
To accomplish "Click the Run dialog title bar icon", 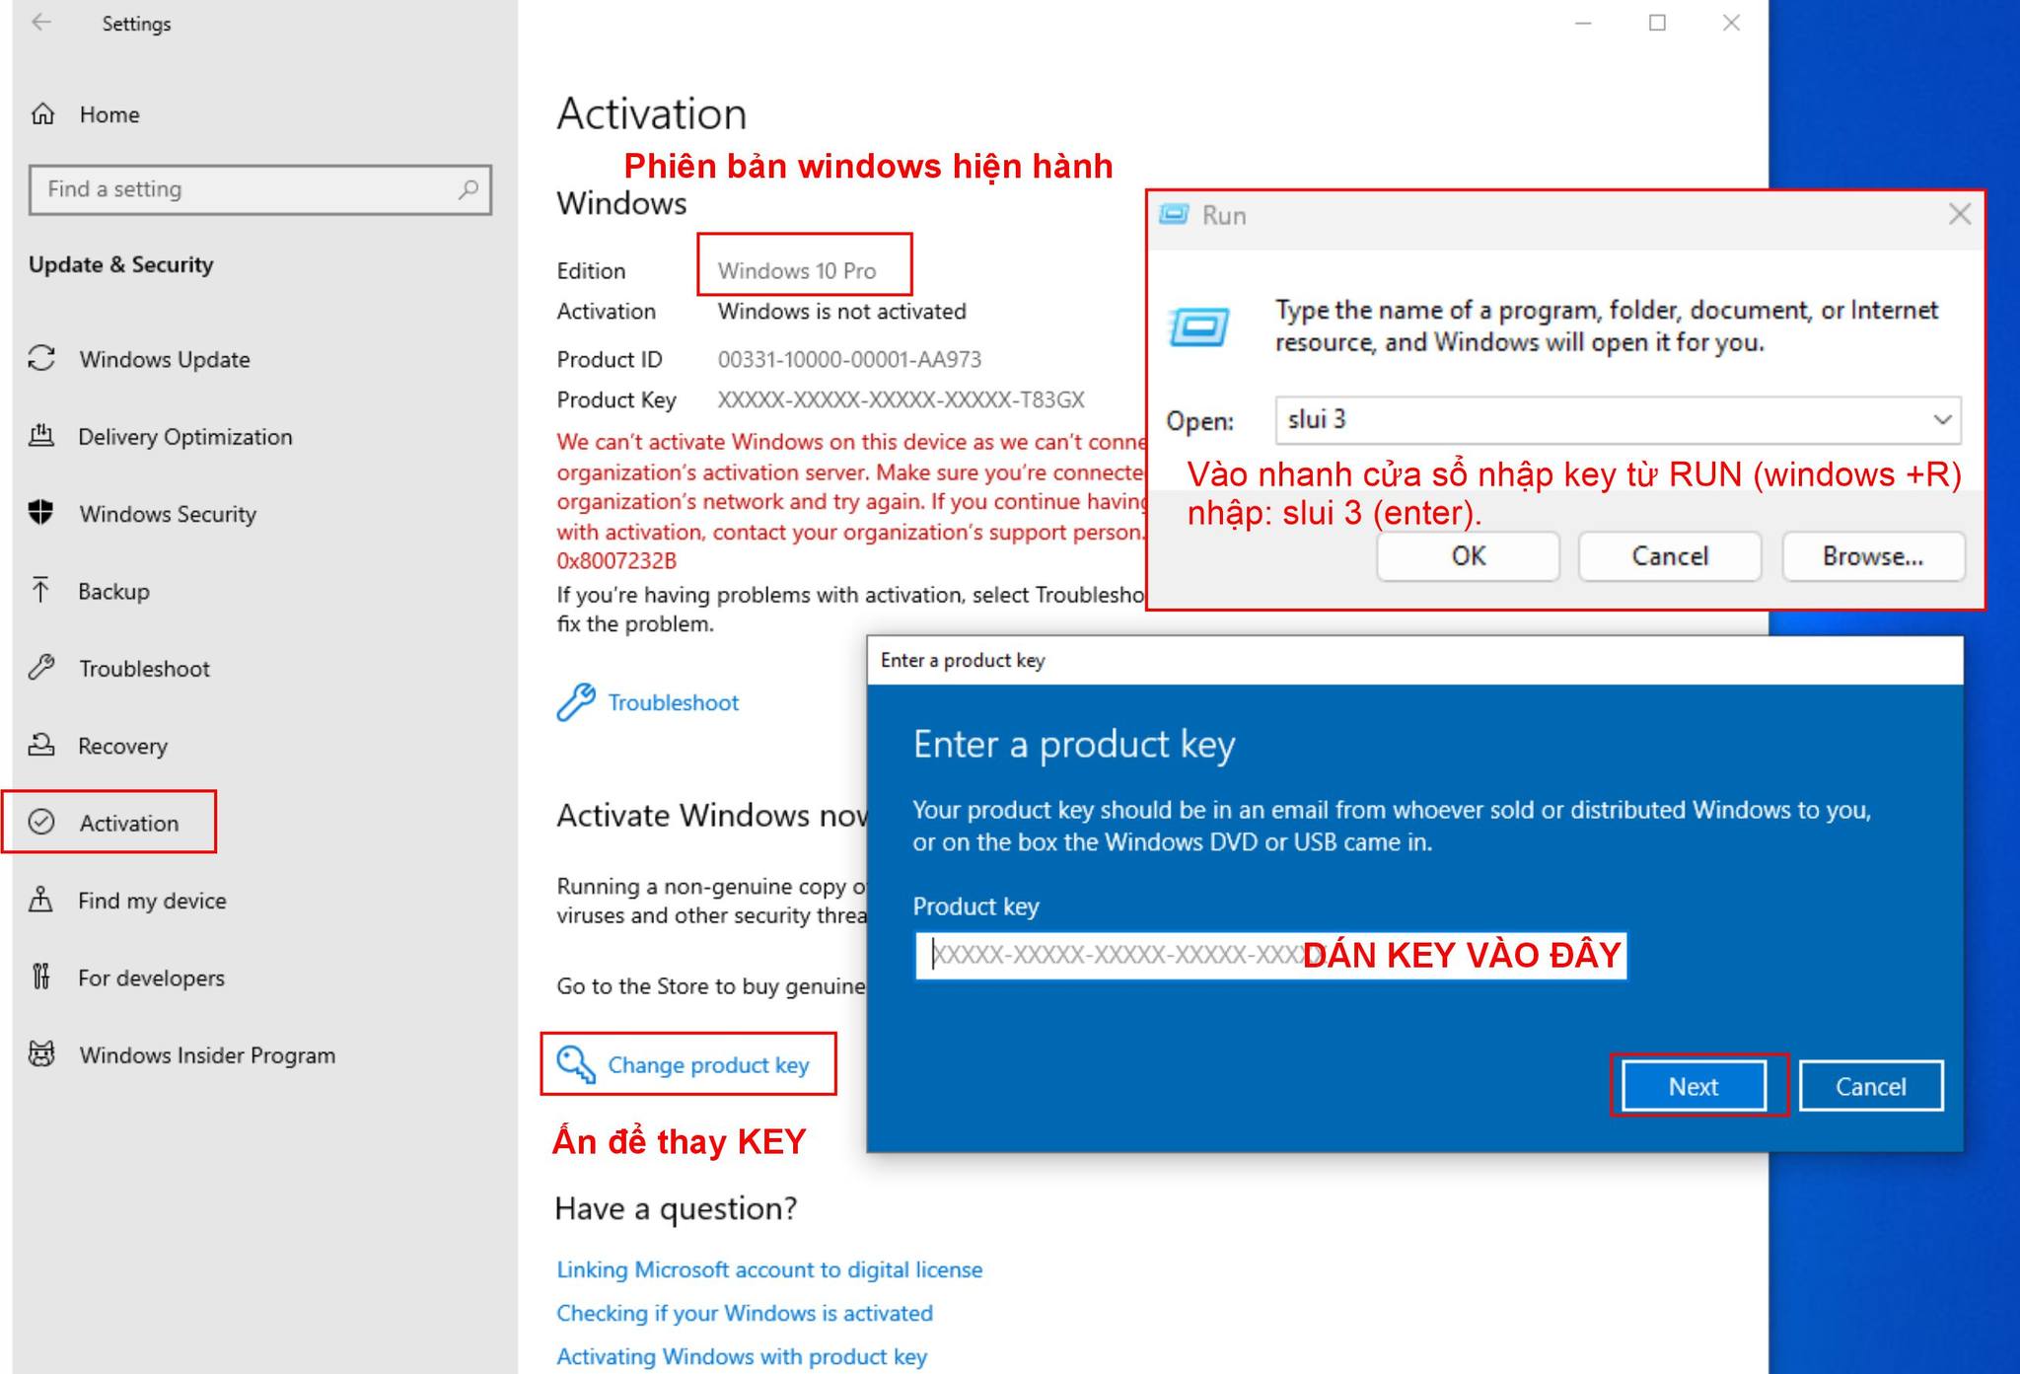I will (1174, 214).
